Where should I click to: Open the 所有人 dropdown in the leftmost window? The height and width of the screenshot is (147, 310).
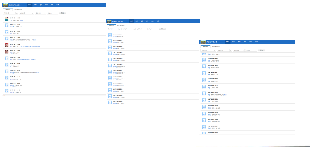(x=52, y=13)
